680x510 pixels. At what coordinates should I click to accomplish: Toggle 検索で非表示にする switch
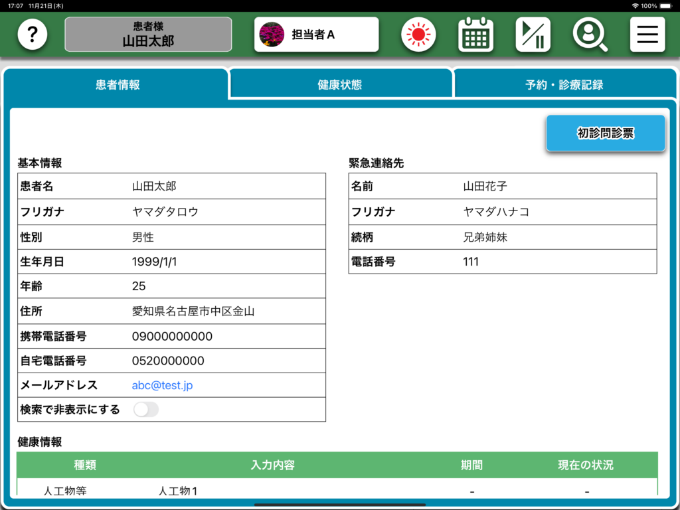[146, 410]
